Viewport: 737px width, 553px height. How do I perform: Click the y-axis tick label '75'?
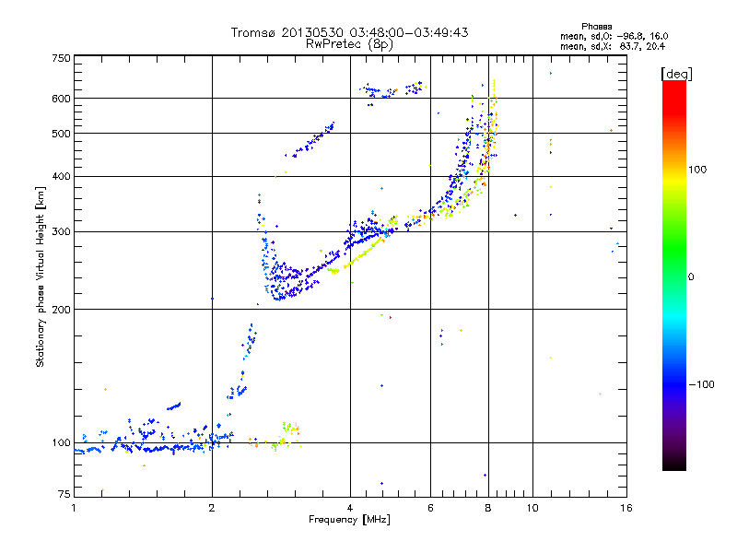[64, 494]
